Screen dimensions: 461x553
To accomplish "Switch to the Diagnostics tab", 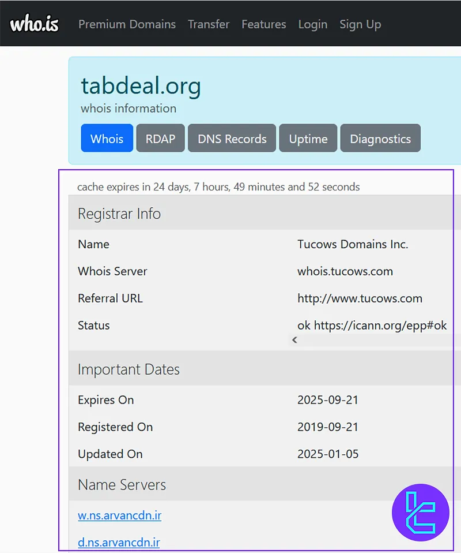I will pos(380,139).
